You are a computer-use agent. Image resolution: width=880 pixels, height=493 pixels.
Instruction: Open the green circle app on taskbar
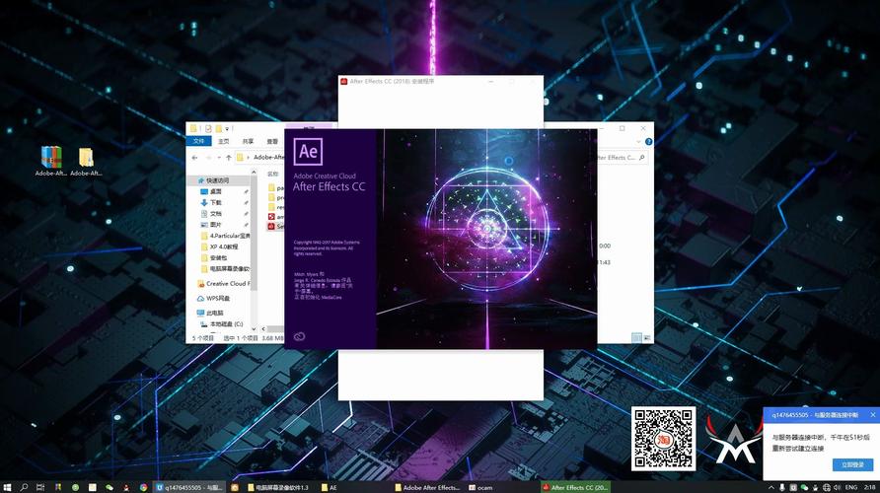point(75,487)
